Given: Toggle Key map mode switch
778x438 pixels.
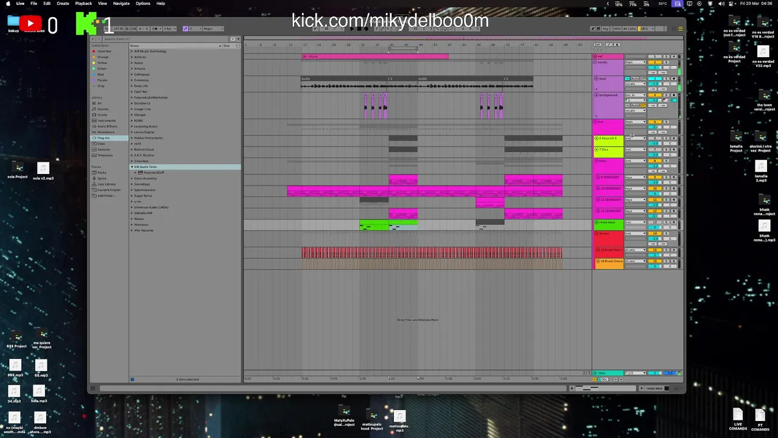Looking at the screenshot, I should [x=605, y=29].
